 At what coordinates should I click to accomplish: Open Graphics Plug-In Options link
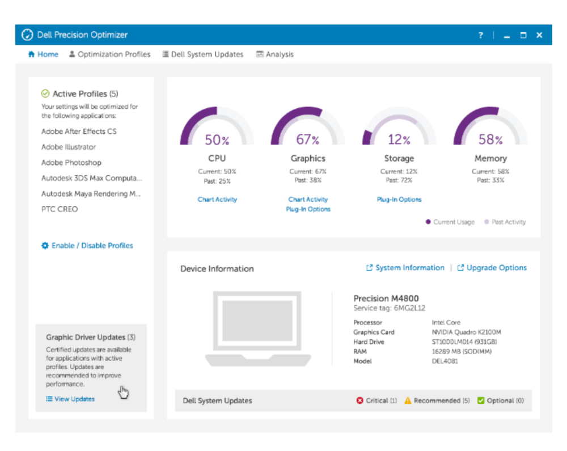308,209
